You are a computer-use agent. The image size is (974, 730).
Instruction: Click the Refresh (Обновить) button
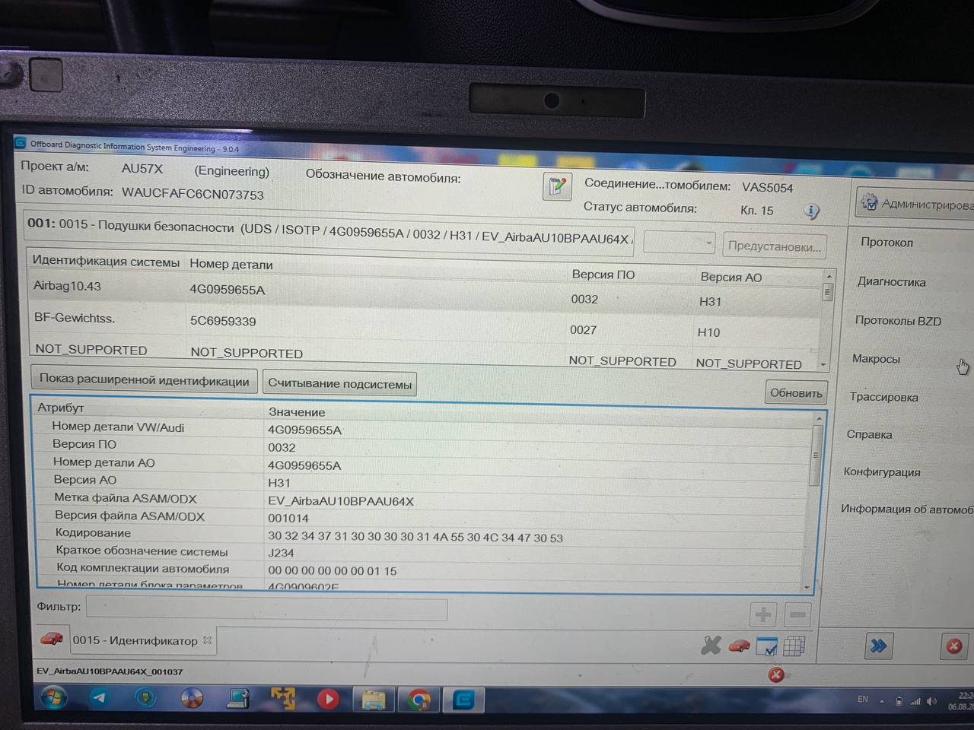pyautogui.click(x=796, y=392)
